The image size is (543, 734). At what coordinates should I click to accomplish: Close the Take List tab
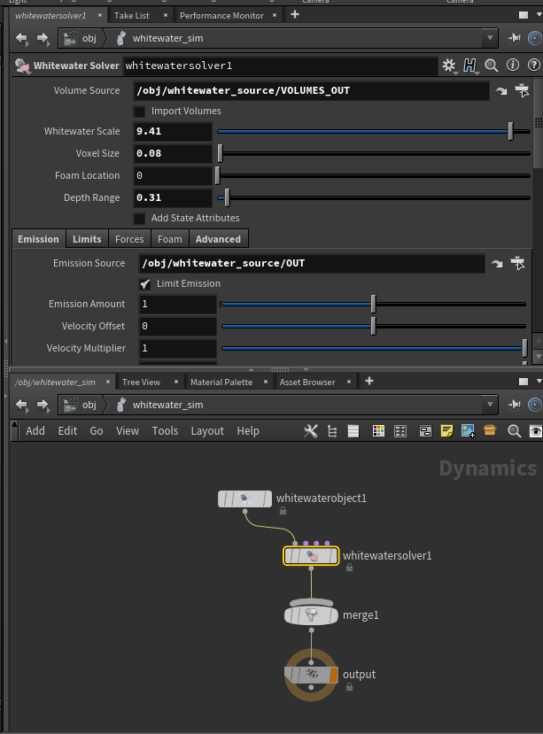(x=166, y=15)
